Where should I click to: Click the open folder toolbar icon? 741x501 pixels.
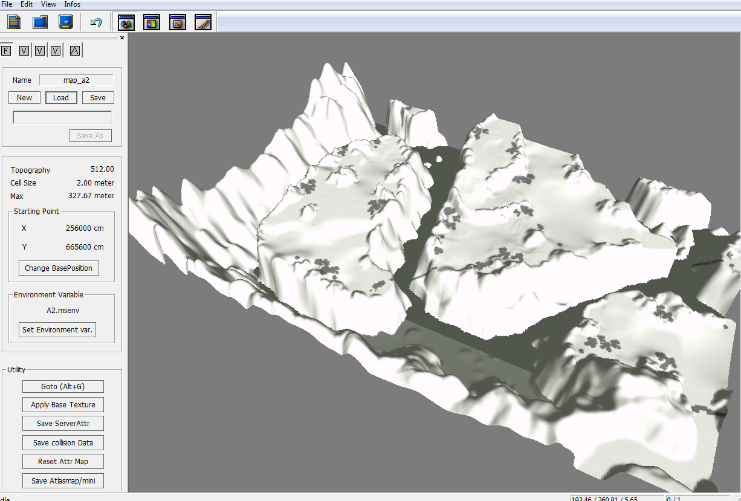click(40, 22)
